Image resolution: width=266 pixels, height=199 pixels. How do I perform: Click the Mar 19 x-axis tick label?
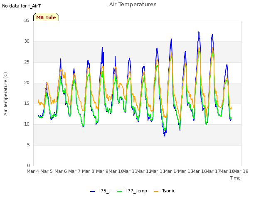tap(241, 171)
